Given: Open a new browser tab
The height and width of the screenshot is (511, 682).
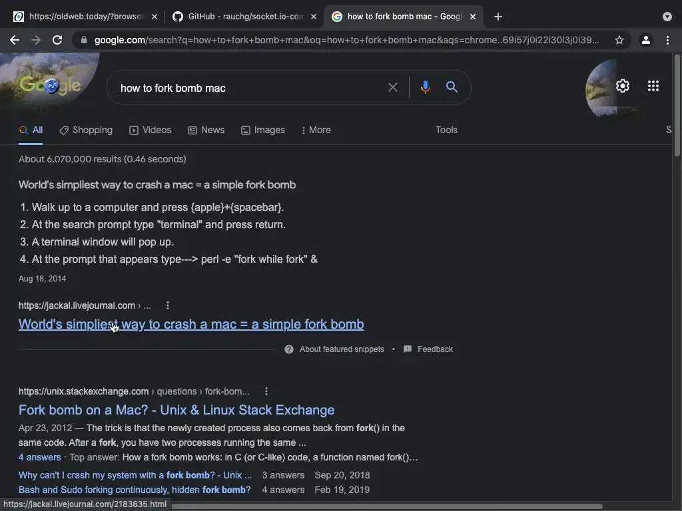Looking at the screenshot, I should point(498,17).
